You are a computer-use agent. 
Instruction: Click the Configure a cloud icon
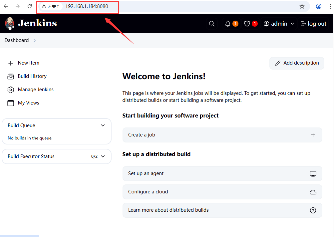click(313, 192)
